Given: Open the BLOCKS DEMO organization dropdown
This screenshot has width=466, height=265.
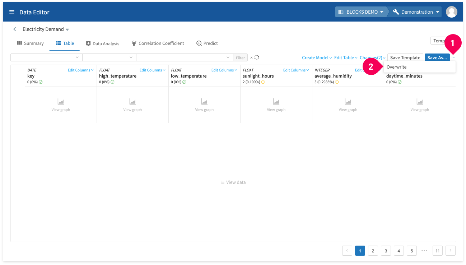Looking at the screenshot, I should click(x=361, y=12).
